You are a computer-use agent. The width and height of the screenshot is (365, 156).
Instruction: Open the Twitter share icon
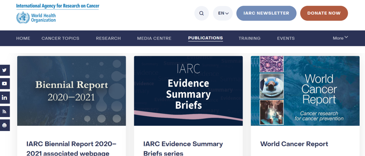click(5, 70)
